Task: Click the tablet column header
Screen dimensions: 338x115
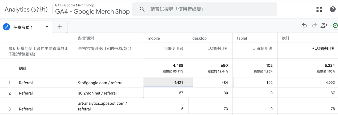Action: coord(242,38)
